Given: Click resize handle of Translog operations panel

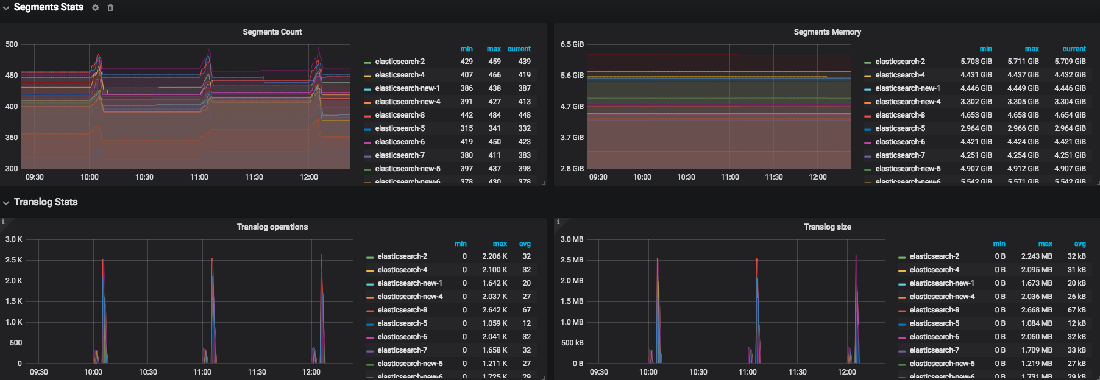Looking at the screenshot, I should (x=544, y=378).
